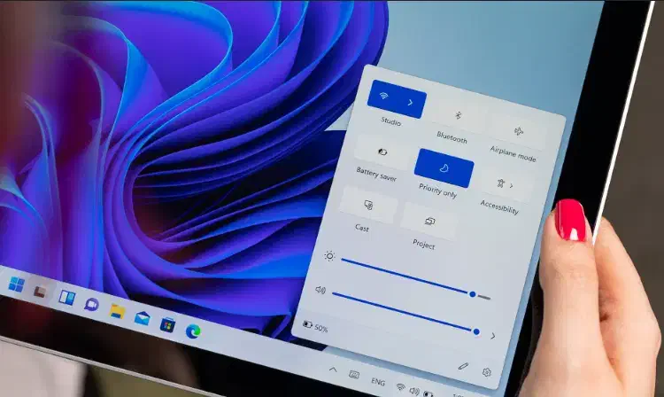The height and width of the screenshot is (397, 664).
Task: Click the brightness slider track
Action: click(x=416, y=278)
